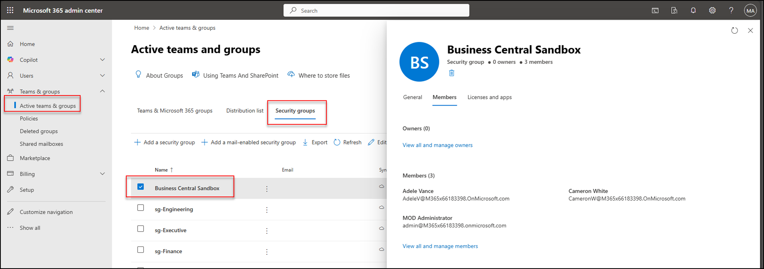Open Active teams & groups nav item
This screenshot has height=269, width=764.
tap(48, 106)
